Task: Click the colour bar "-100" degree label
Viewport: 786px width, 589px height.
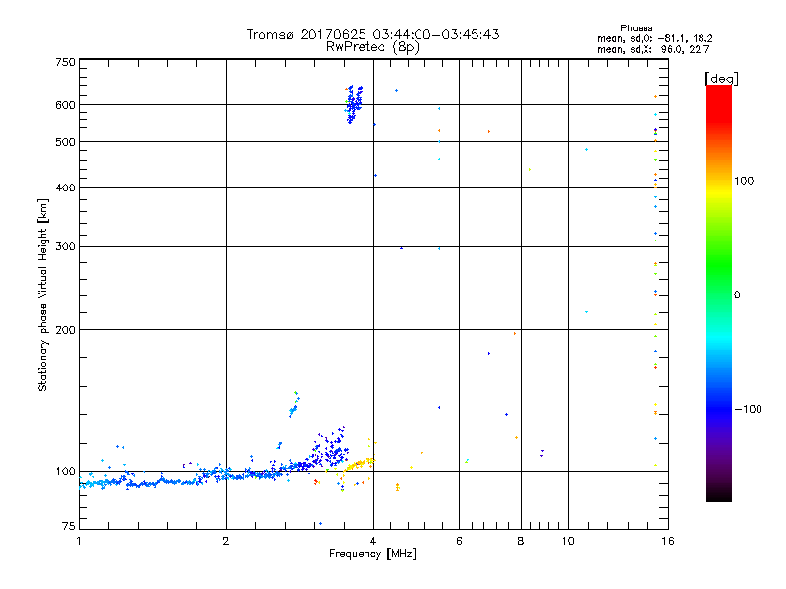Action: pyautogui.click(x=748, y=409)
